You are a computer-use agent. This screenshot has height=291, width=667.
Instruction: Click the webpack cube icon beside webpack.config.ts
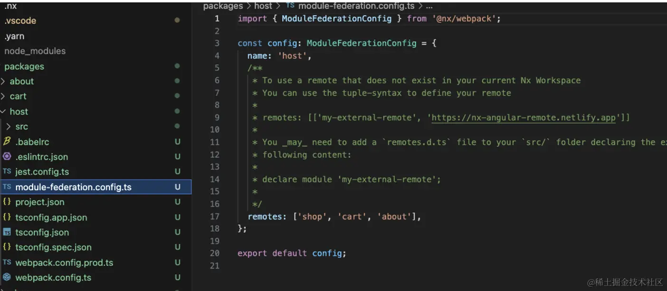click(7, 277)
